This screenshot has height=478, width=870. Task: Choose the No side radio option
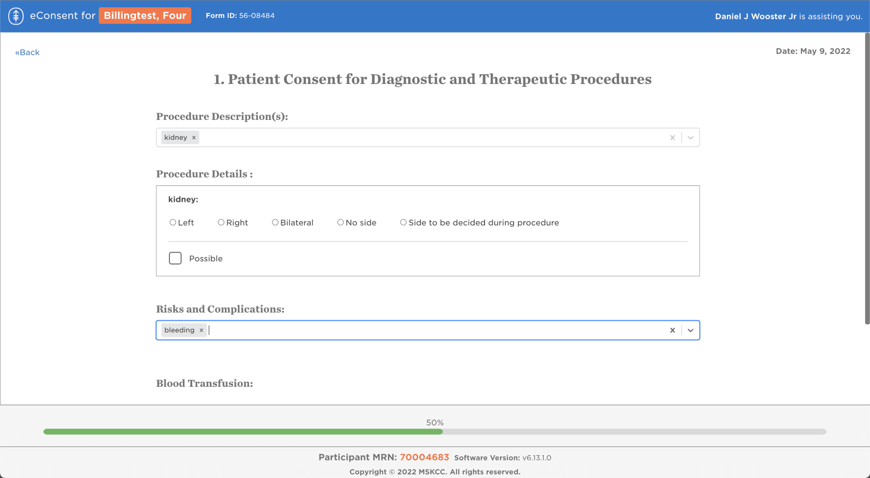pos(340,222)
